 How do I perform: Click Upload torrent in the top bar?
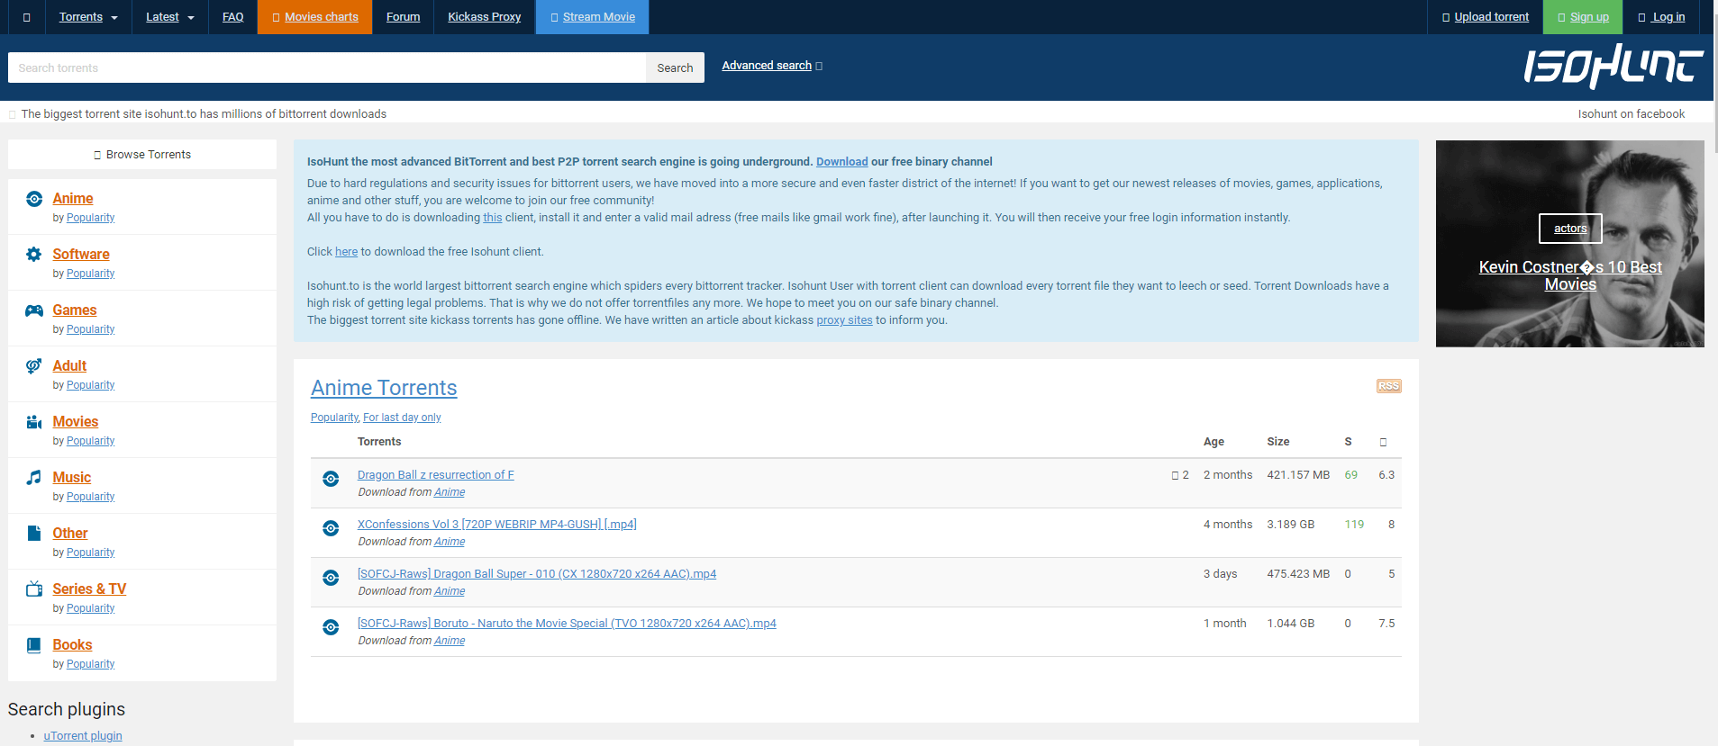click(1485, 17)
